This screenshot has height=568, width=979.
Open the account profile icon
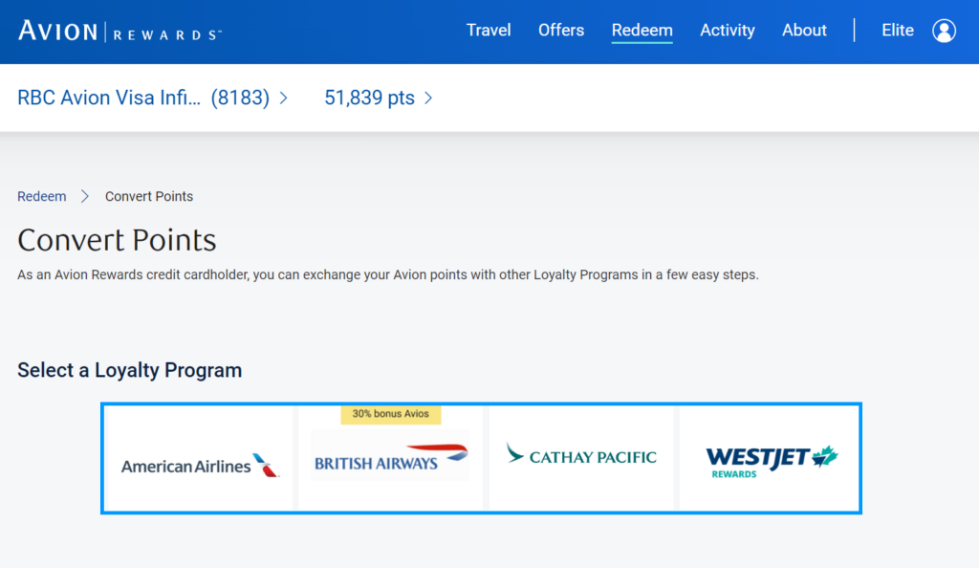945,31
